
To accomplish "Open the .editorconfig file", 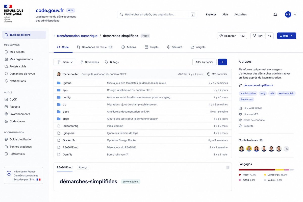I will point(70,126).
